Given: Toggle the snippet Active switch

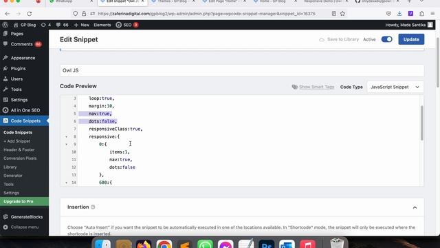Looking at the screenshot, I should coord(386,39).
